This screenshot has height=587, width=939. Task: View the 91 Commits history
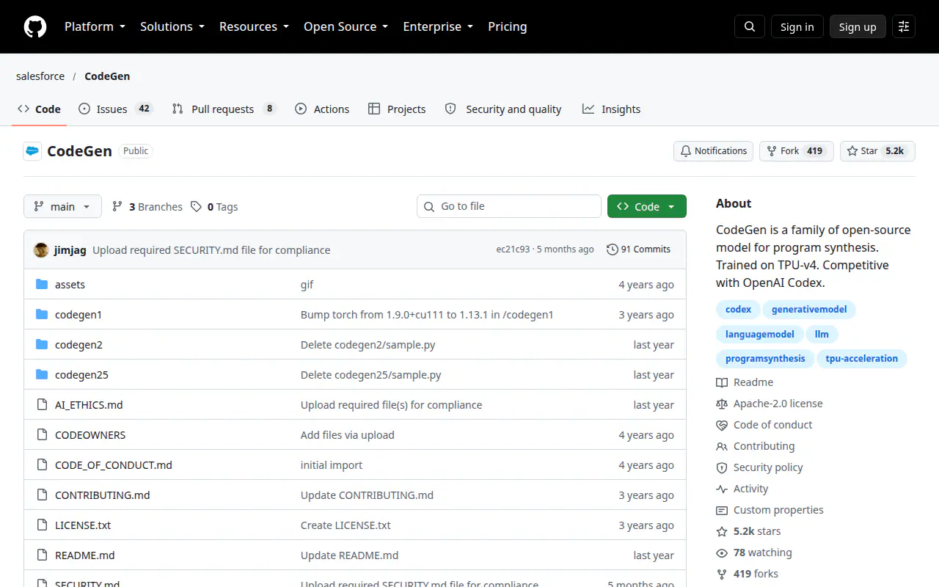pos(638,249)
